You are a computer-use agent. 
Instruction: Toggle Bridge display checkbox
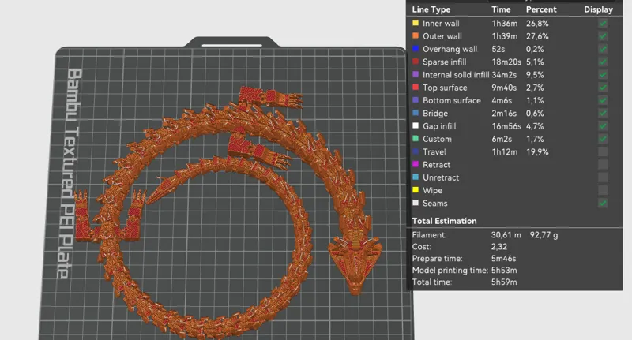[603, 114]
